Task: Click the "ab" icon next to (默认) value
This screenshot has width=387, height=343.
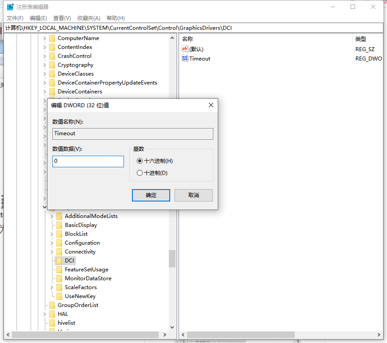Action: pos(185,49)
